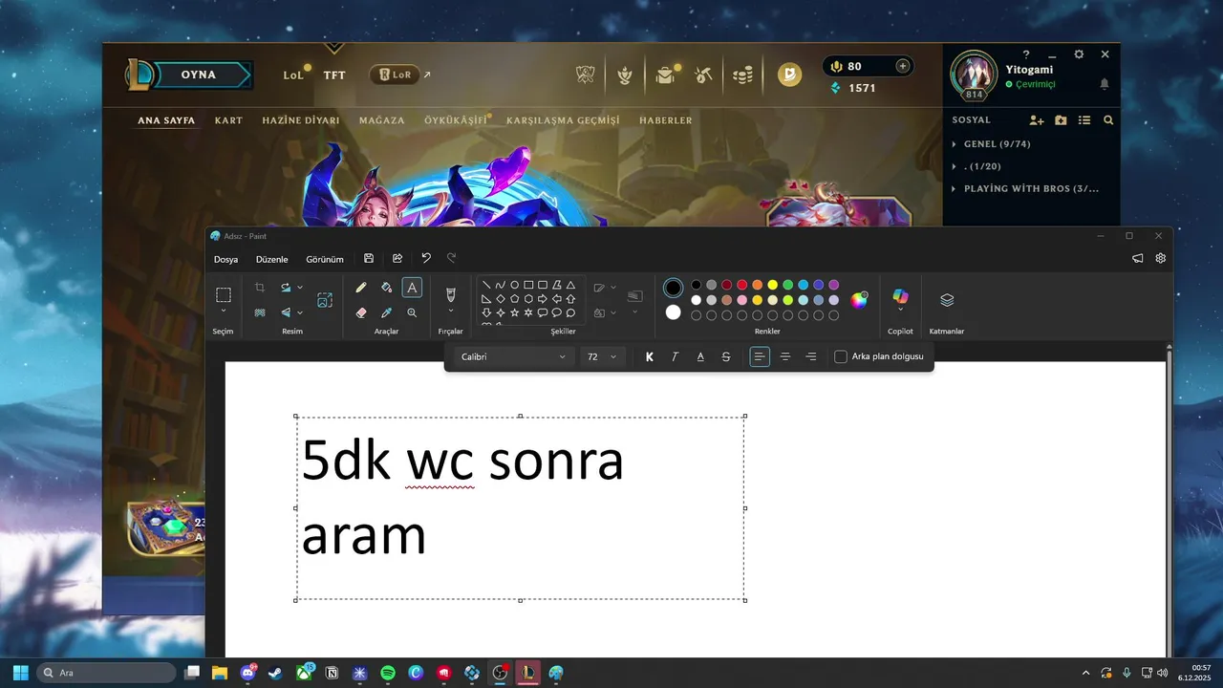Click the Windows taskbar search box
The height and width of the screenshot is (688, 1223).
(106, 673)
